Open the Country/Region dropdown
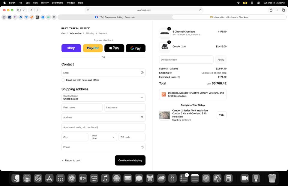Image resolution: width=288 pixels, height=186 pixels. click(103, 97)
